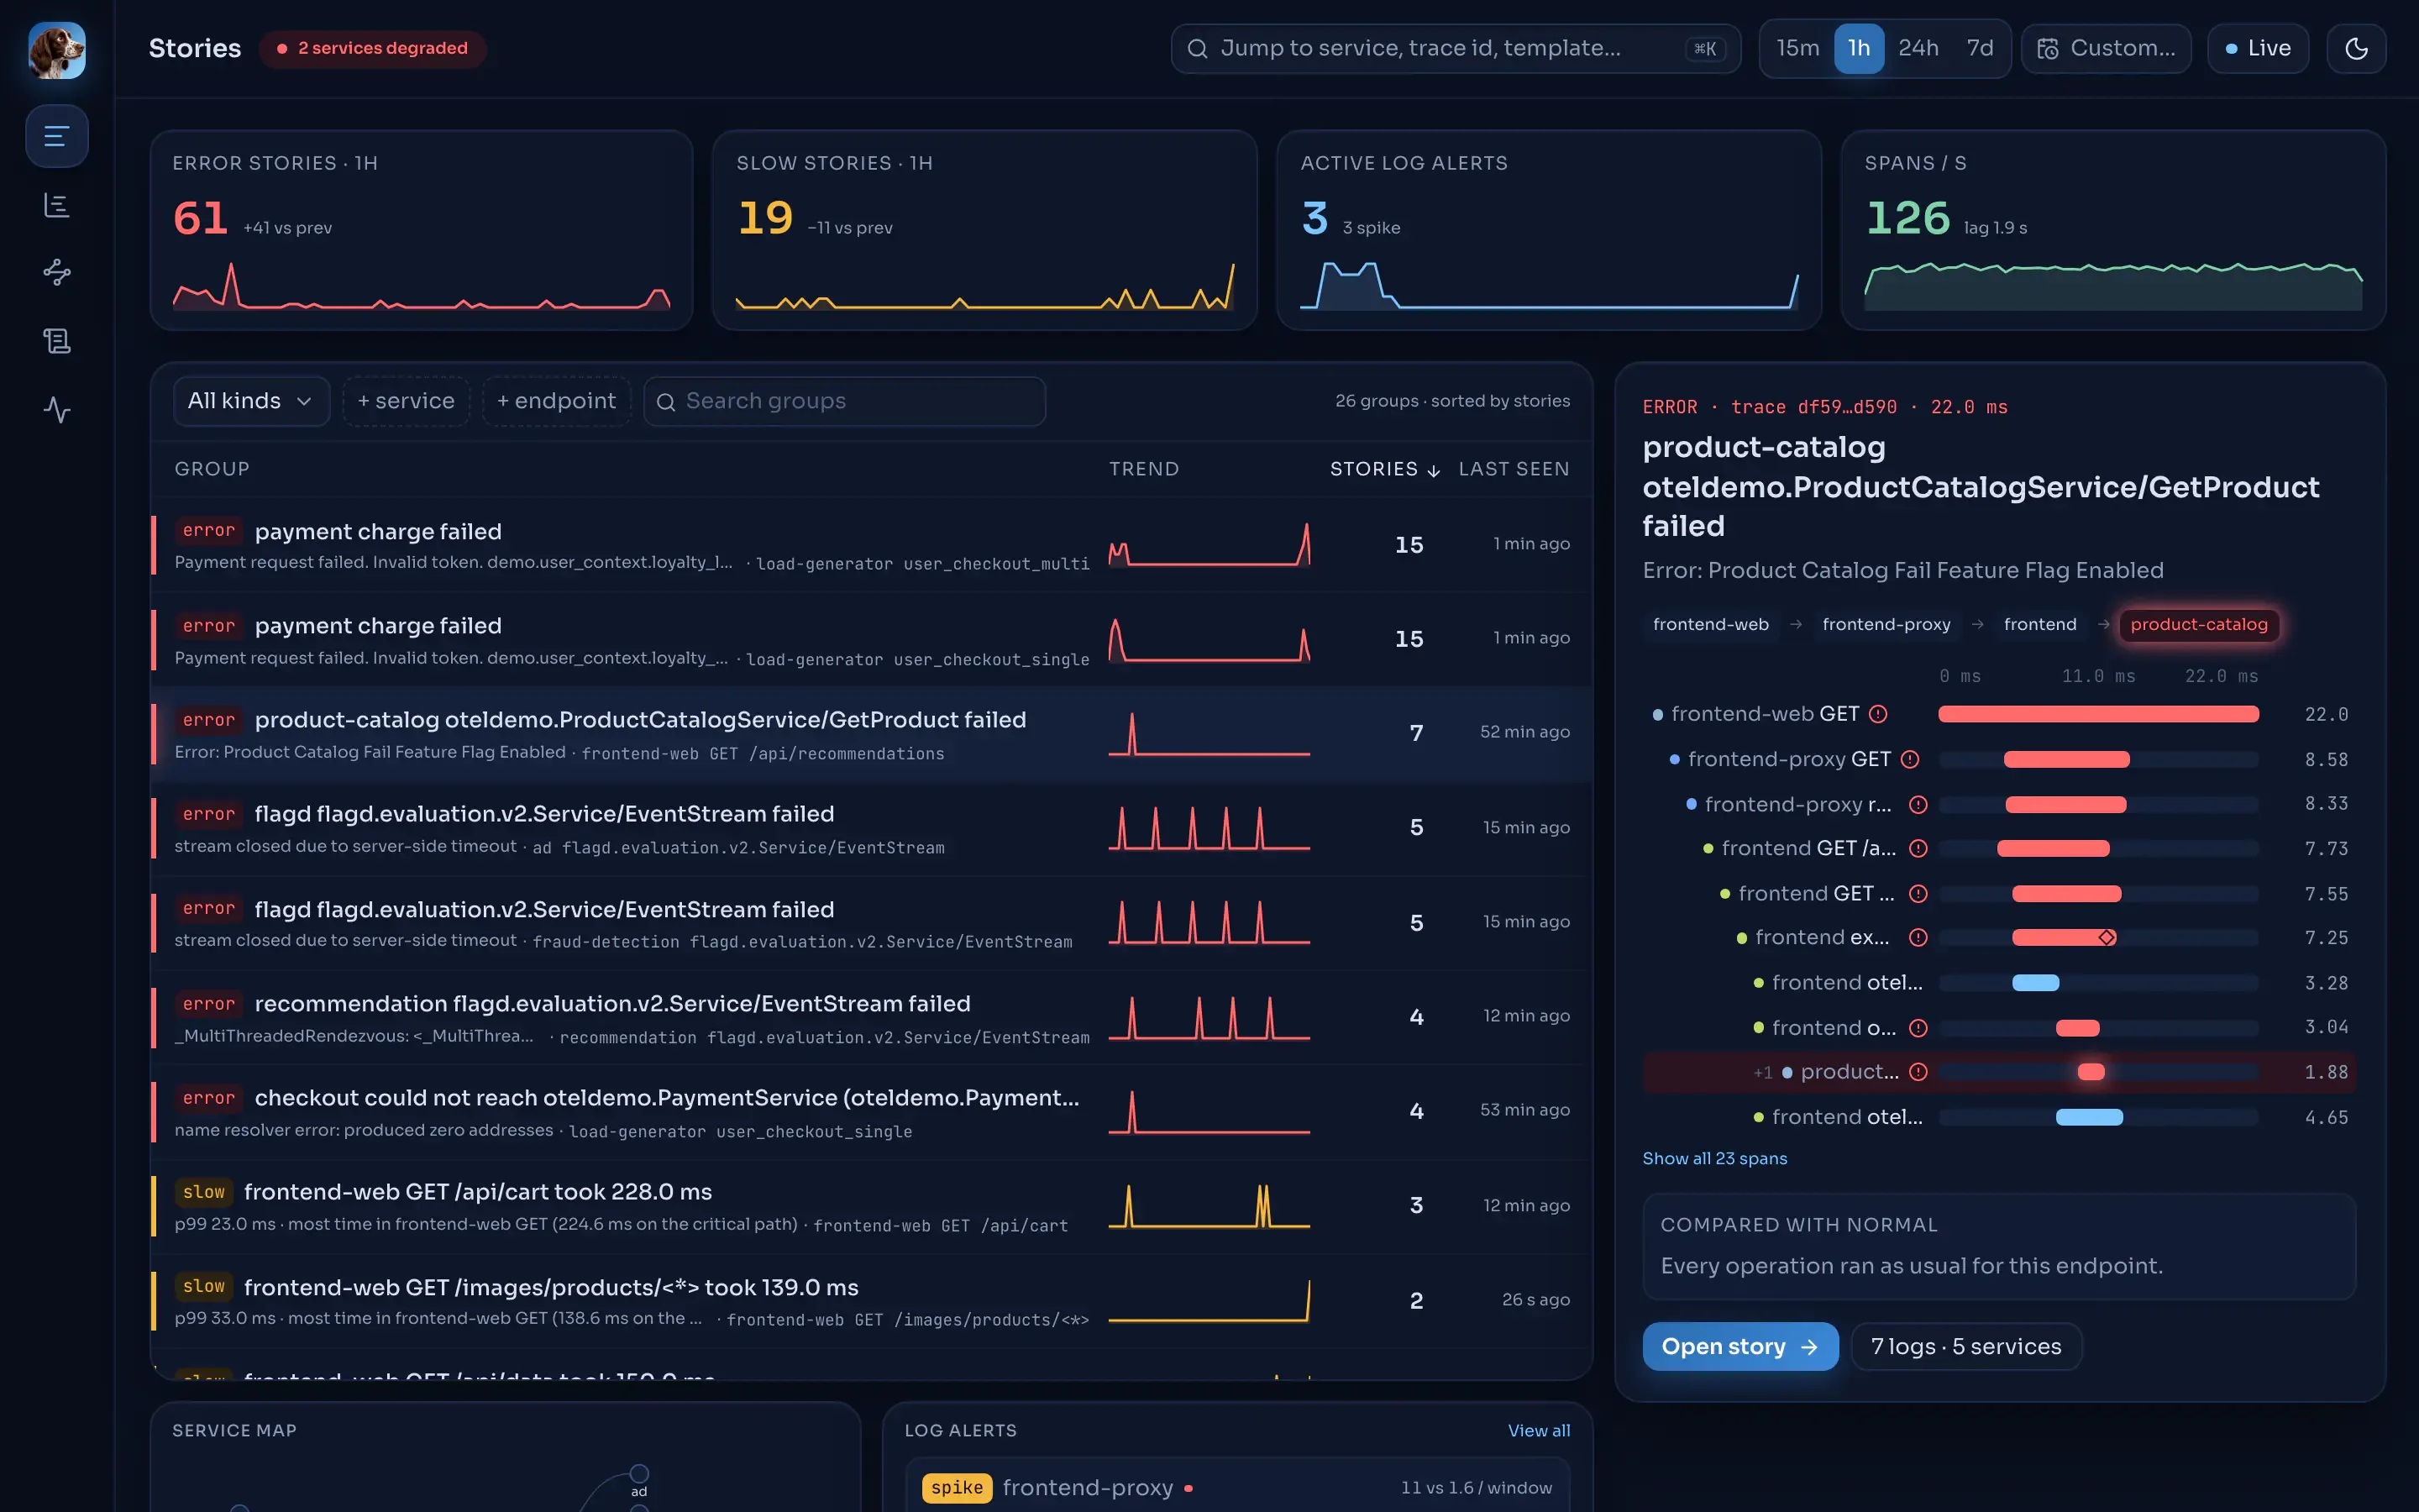2419x1512 pixels.
Task: Click the Search groups field
Action: coord(845,401)
